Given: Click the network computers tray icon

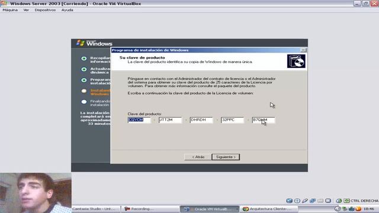Looking at the screenshot, I should click(x=345, y=209).
